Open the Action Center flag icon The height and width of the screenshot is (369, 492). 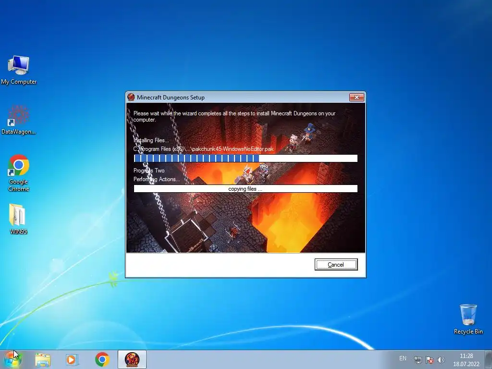click(x=429, y=360)
